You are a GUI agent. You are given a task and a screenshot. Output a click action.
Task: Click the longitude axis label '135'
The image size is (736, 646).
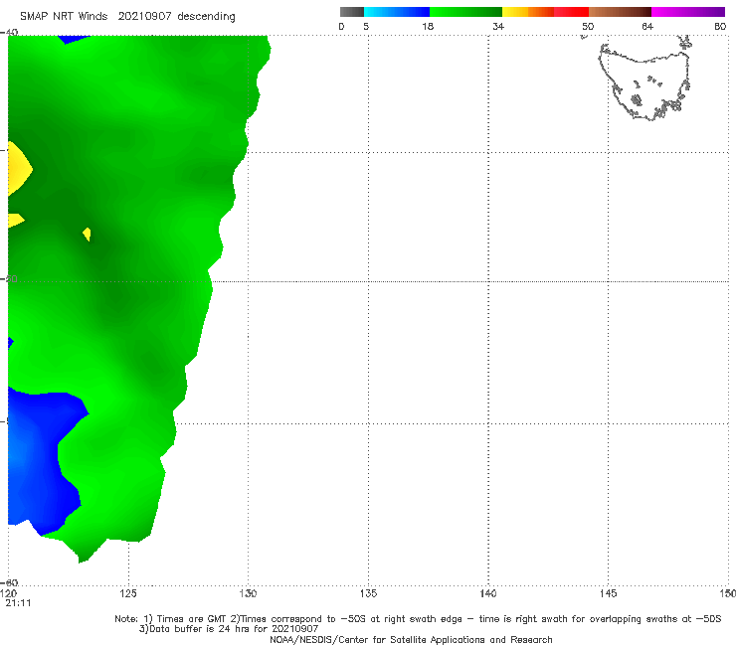point(368,594)
